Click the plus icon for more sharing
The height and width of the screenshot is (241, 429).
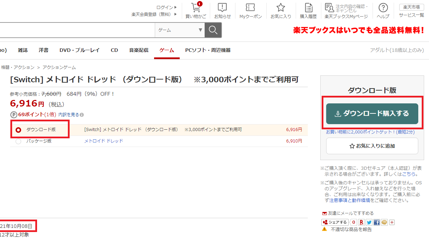[392, 222]
